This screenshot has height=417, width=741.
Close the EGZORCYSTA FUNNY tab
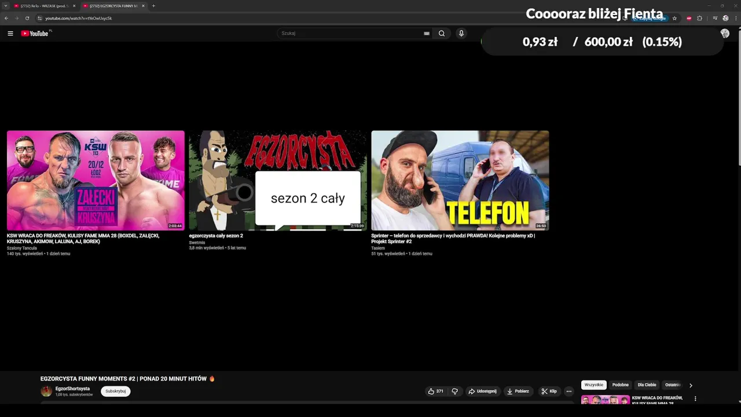click(143, 6)
